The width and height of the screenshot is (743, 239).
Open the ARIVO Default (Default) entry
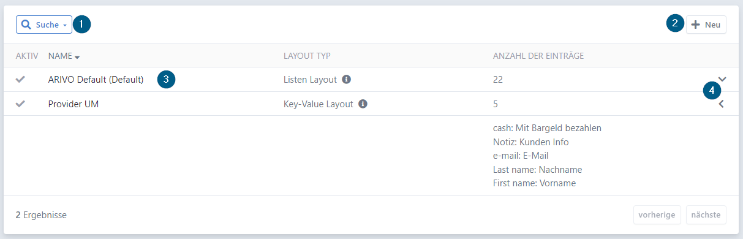click(96, 79)
